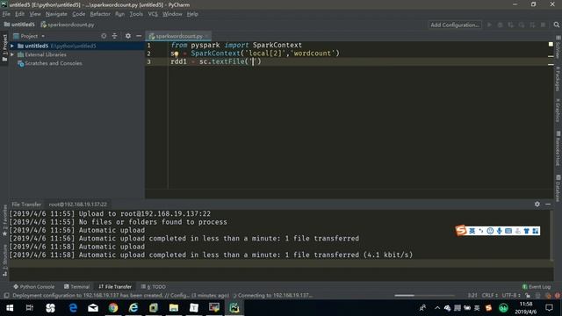The width and height of the screenshot is (562, 316).
Task: Open the Help menu
Action: click(x=192, y=14)
